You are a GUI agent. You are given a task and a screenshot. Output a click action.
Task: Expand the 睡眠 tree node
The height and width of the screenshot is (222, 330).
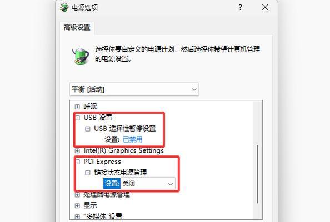point(77,107)
